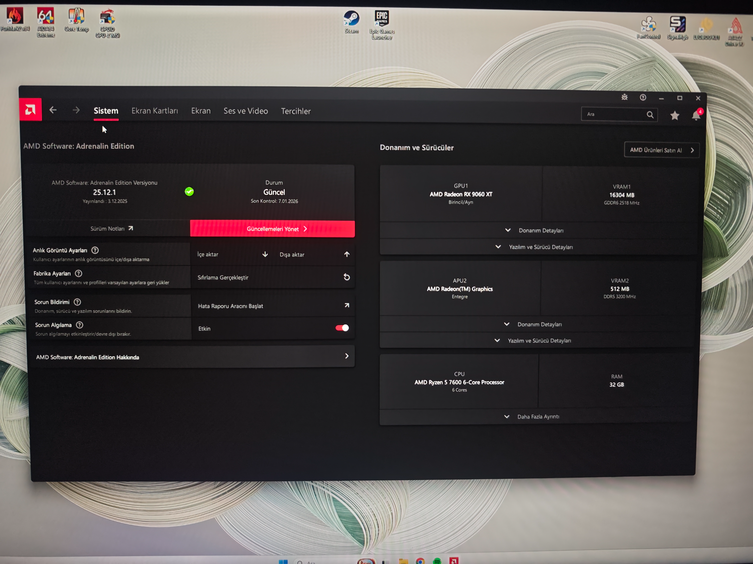Open the Windows Start button

pyautogui.click(x=283, y=561)
